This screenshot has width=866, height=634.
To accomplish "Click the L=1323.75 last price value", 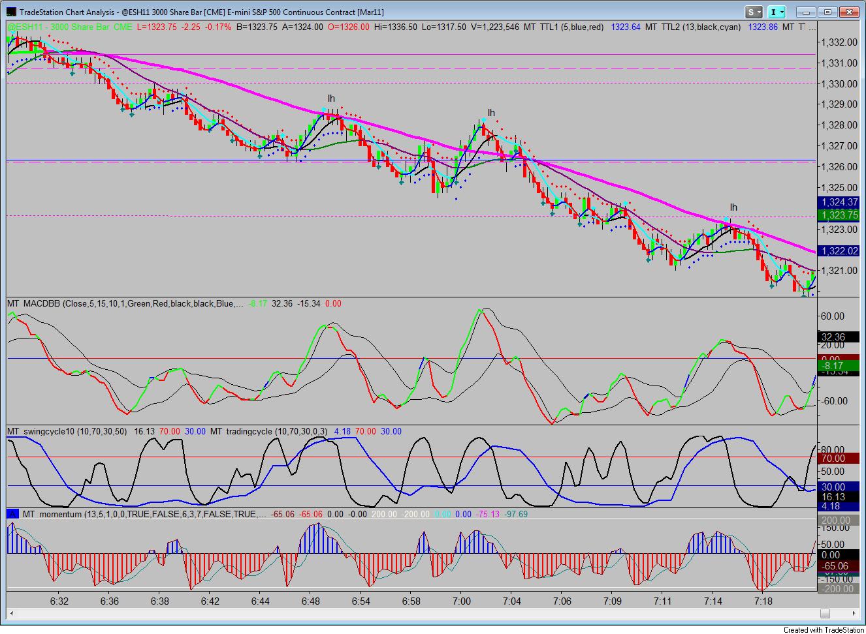I will [x=157, y=27].
